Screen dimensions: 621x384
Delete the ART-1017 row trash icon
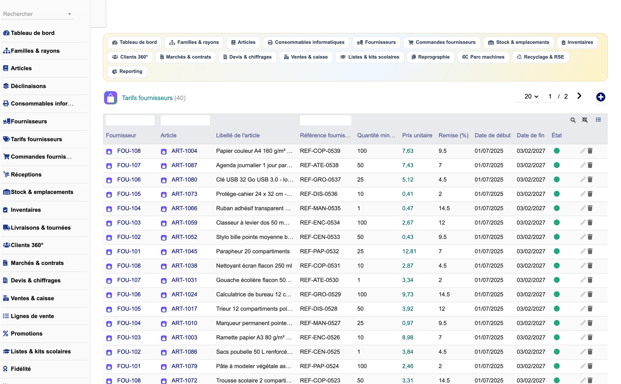pyautogui.click(x=590, y=309)
